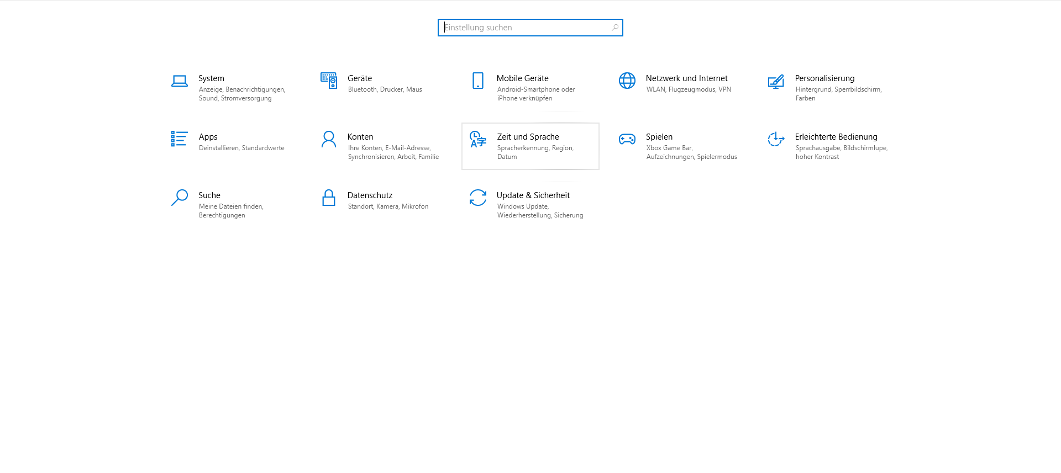Focus the Einstellung suchen search field

(525, 28)
